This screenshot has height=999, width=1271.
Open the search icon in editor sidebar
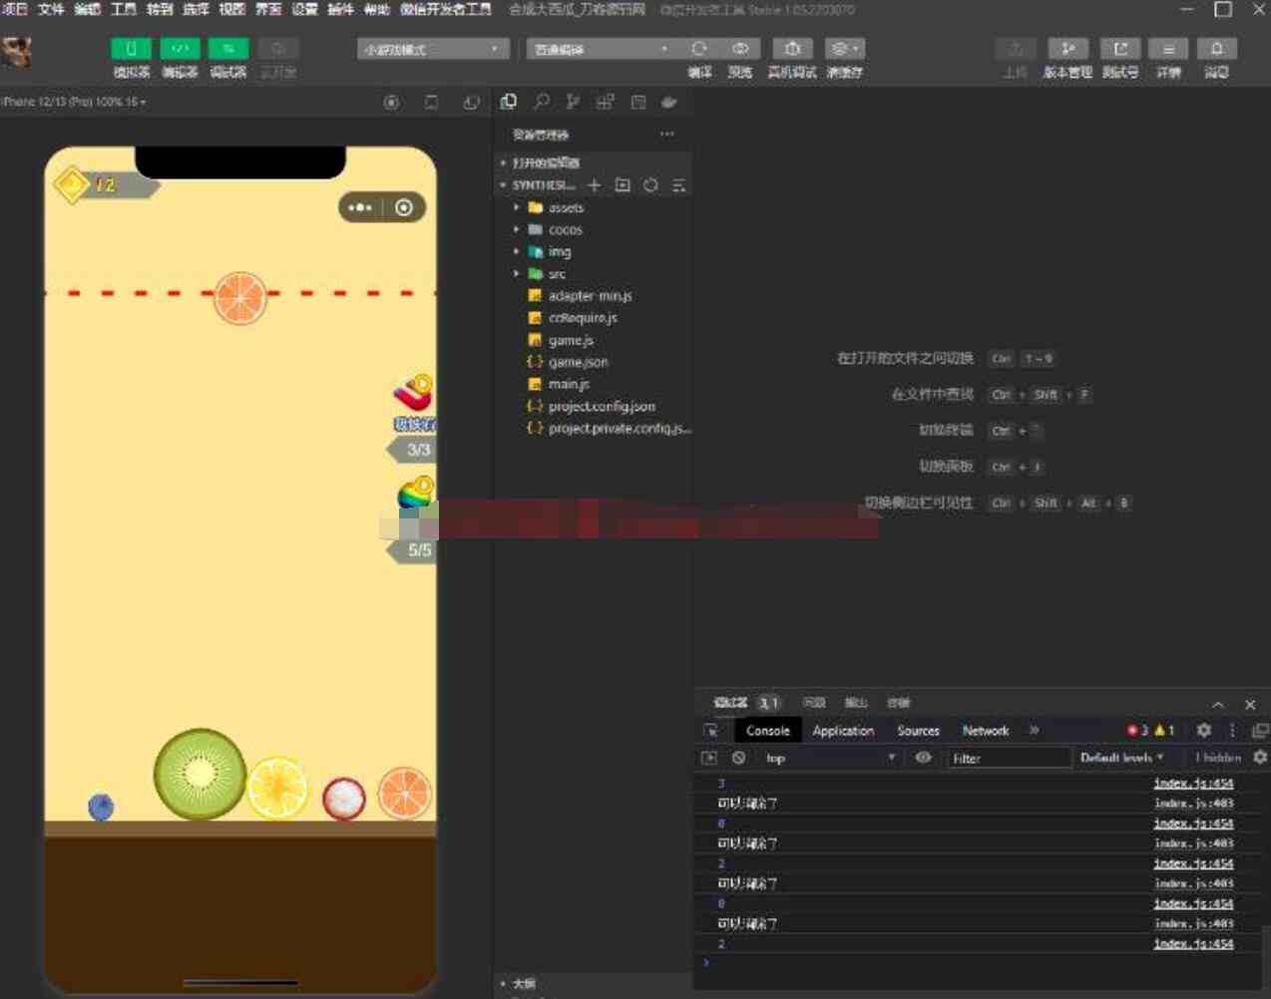coord(541,102)
